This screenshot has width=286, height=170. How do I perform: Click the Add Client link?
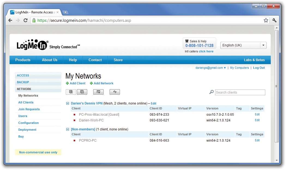[77, 83]
